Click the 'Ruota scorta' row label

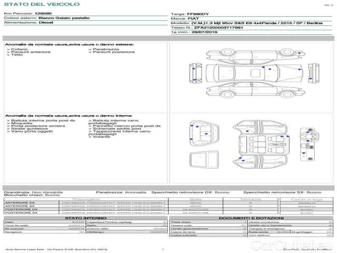tap(259, 232)
